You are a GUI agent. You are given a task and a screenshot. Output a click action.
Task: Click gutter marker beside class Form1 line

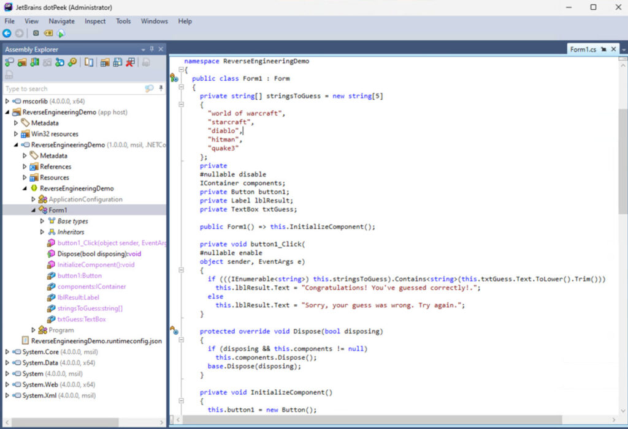click(174, 78)
